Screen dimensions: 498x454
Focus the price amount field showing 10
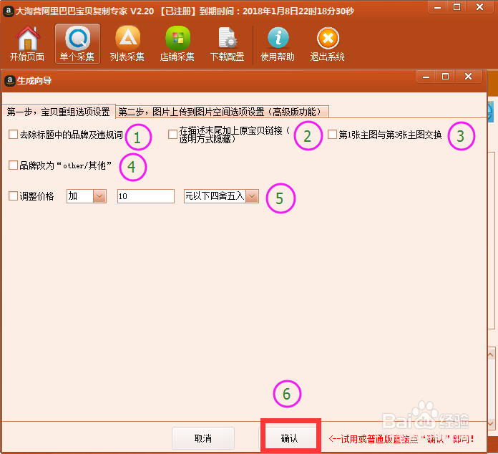click(146, 196)
